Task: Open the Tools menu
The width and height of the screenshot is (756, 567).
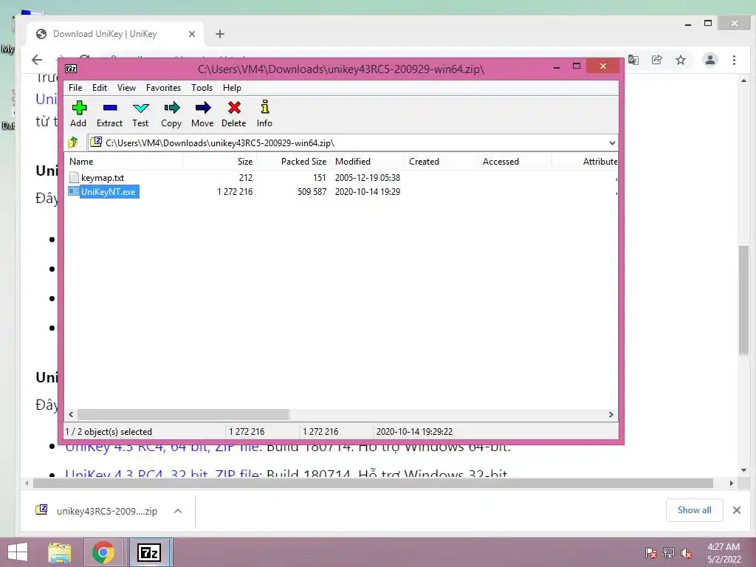Action: [202, 88]
